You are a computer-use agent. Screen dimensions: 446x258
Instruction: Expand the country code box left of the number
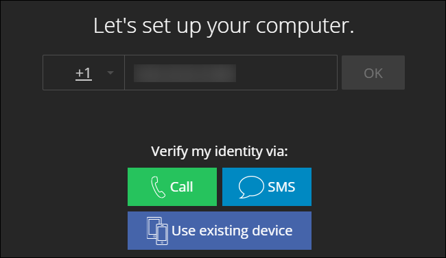[84, 73]
